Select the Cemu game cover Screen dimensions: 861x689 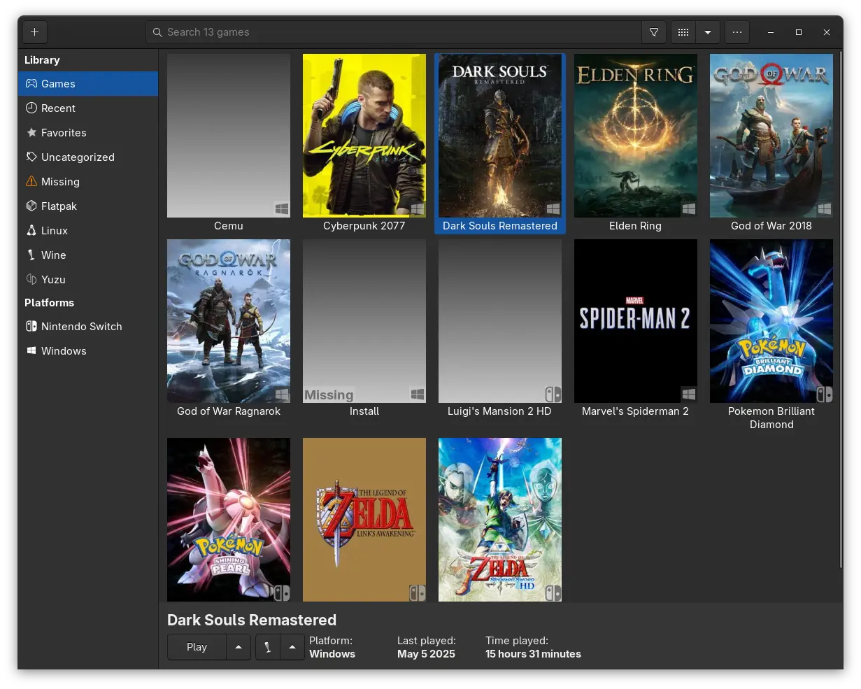click(229, 136)
